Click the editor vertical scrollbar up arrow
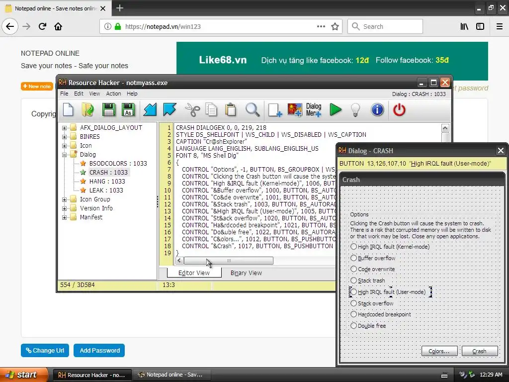The height and width of the screenshot is (382, 509). pos(445,128)
